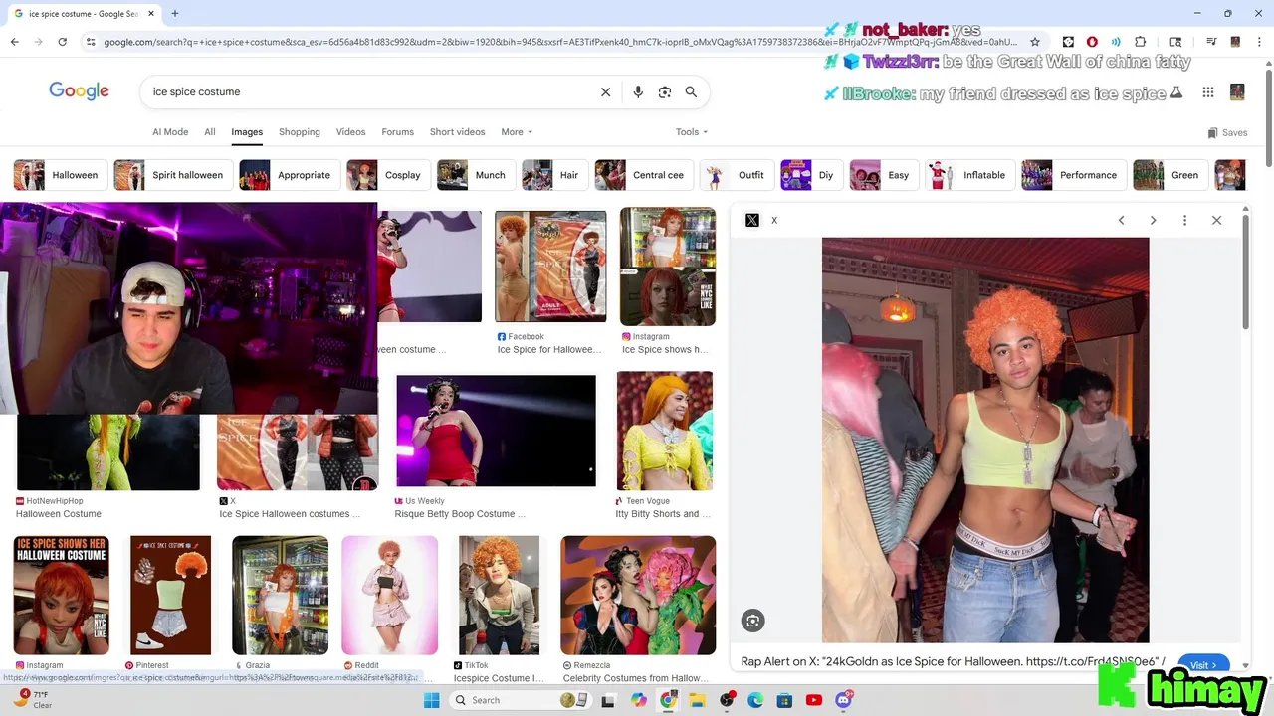
Task: Open Discord from the taskbar
Action: pos(843,700)
